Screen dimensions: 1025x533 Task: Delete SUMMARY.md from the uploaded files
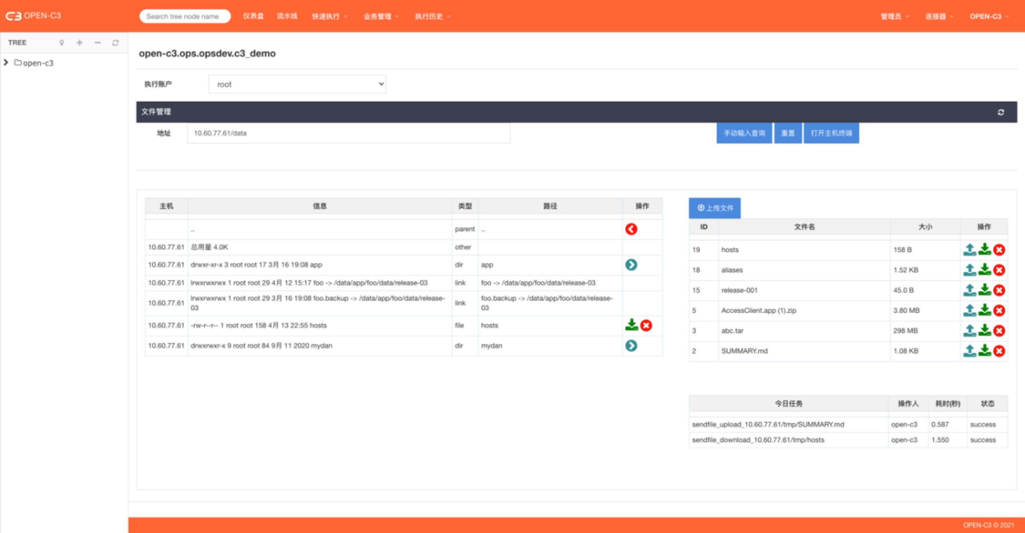point(999,351)
